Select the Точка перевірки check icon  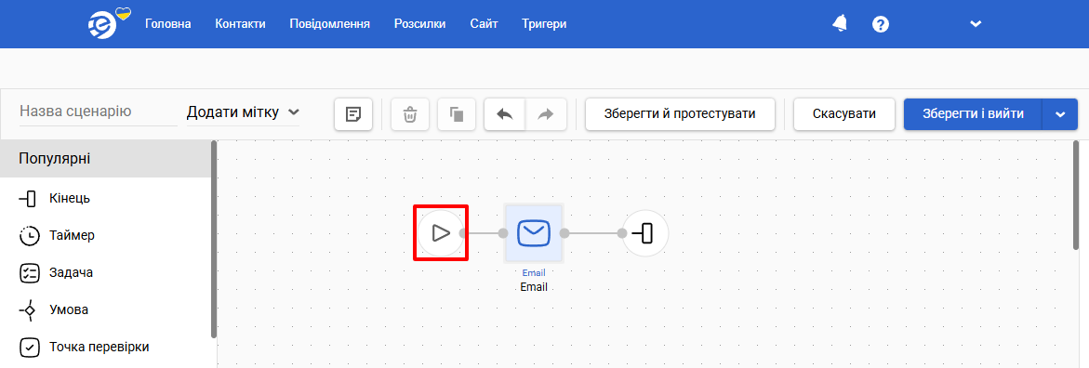29,347
